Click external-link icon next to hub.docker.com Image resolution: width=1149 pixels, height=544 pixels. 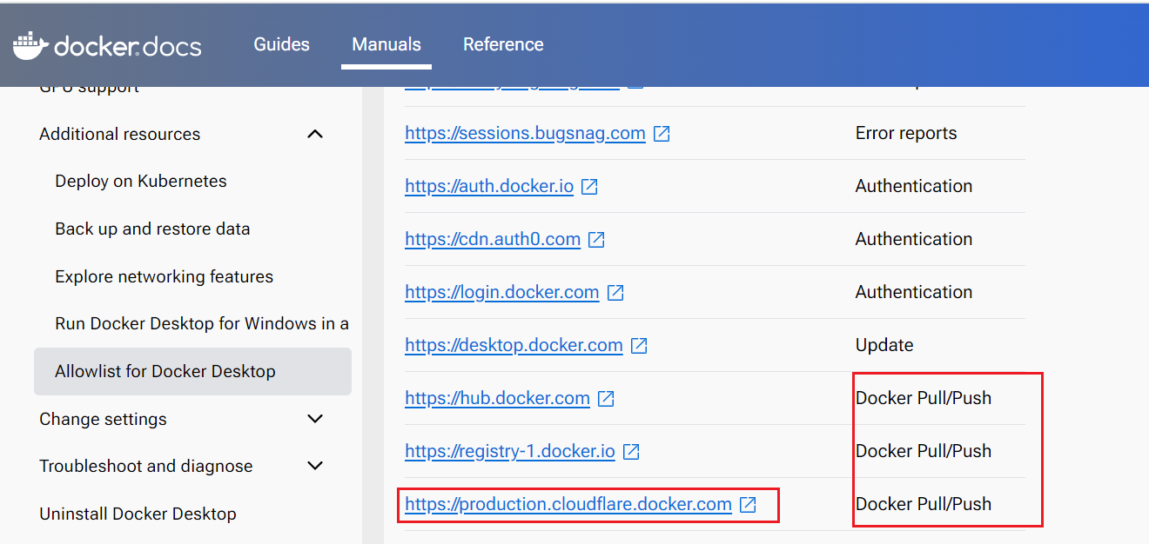(606, 399)
